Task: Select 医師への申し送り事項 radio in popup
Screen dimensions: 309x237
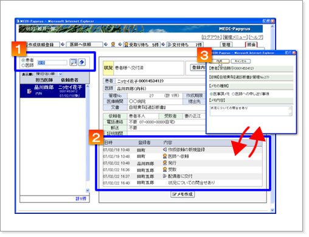Action: click(x=233, y=94)
